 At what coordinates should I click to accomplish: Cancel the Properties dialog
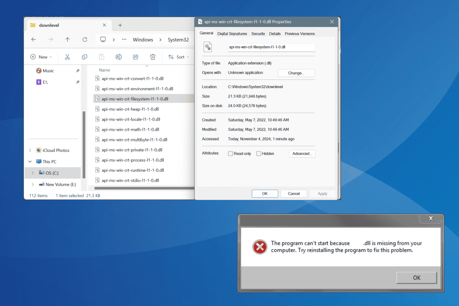point(294,194)
